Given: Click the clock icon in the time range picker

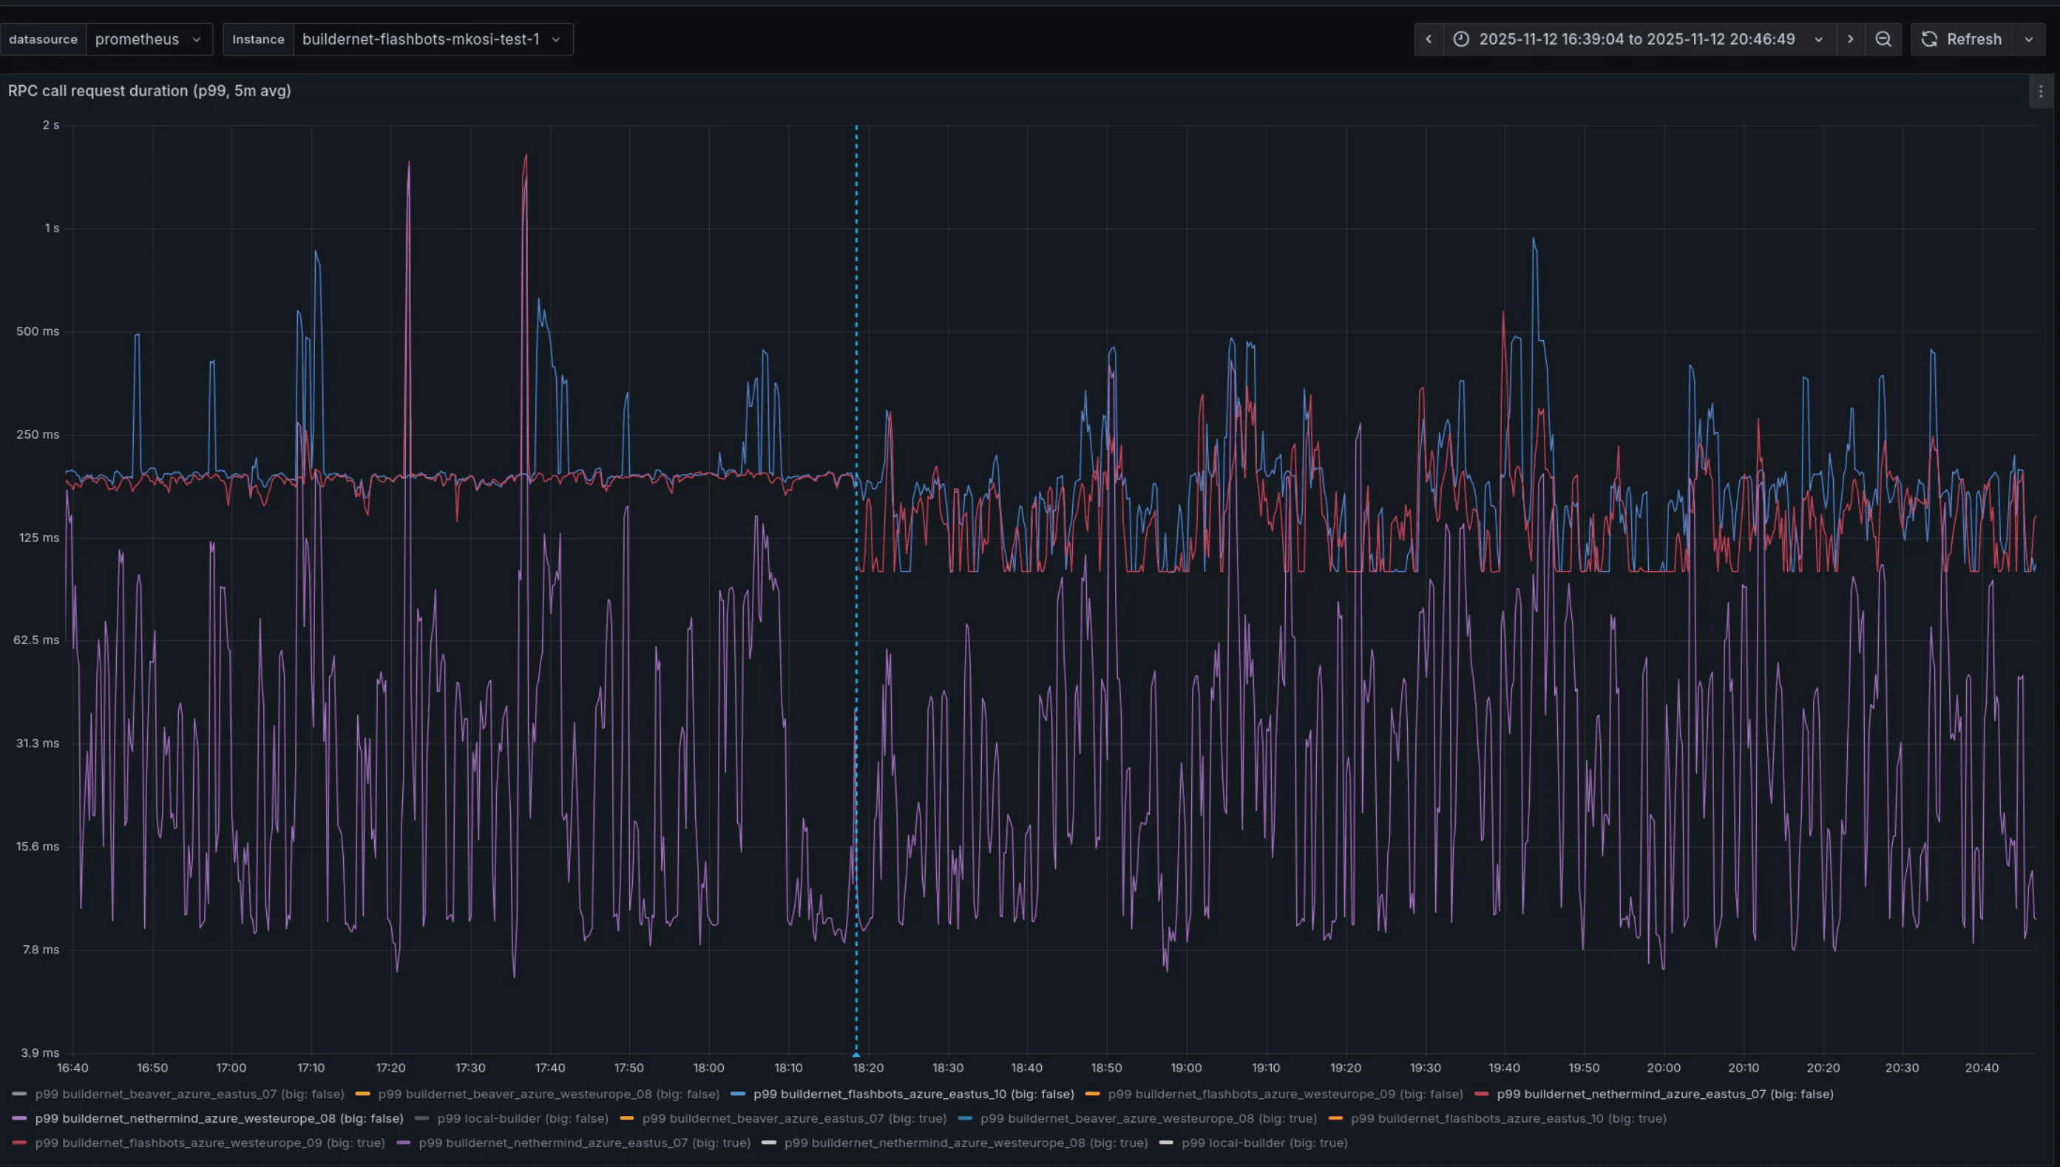Looking at the screenshot, I should (1463, 38).
